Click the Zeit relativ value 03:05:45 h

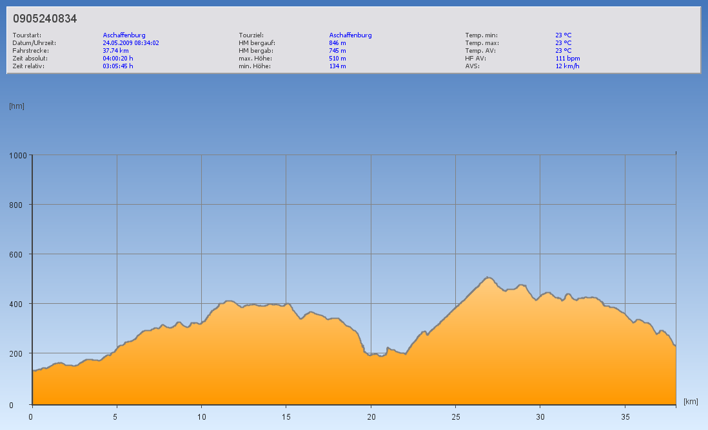[118, 66]
